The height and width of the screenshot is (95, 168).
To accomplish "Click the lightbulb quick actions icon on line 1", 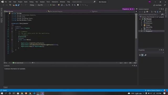I will point(9,13).
